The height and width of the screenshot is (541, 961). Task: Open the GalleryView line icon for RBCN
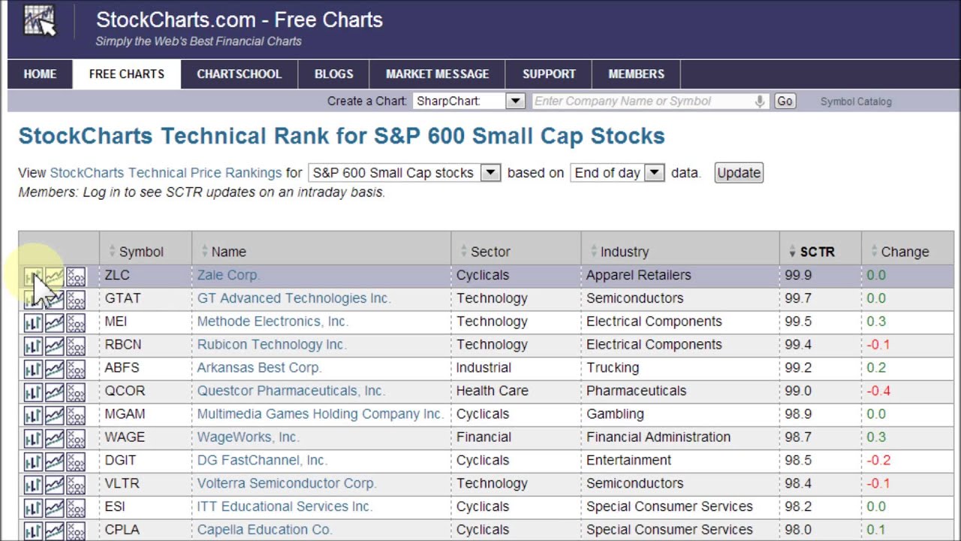[x=54, y=347]
